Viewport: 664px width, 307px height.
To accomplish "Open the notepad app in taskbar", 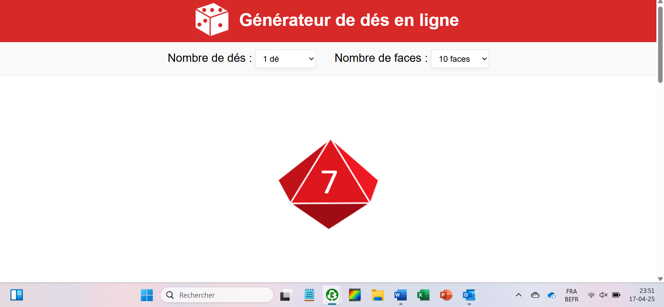I will click(309, 295).
